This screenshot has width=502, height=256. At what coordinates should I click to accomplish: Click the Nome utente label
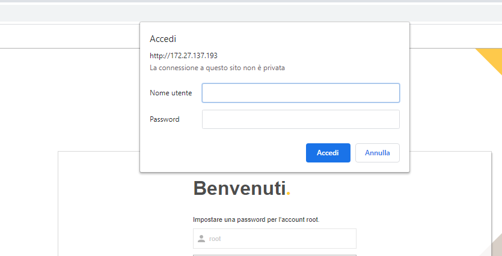point(171,93)
